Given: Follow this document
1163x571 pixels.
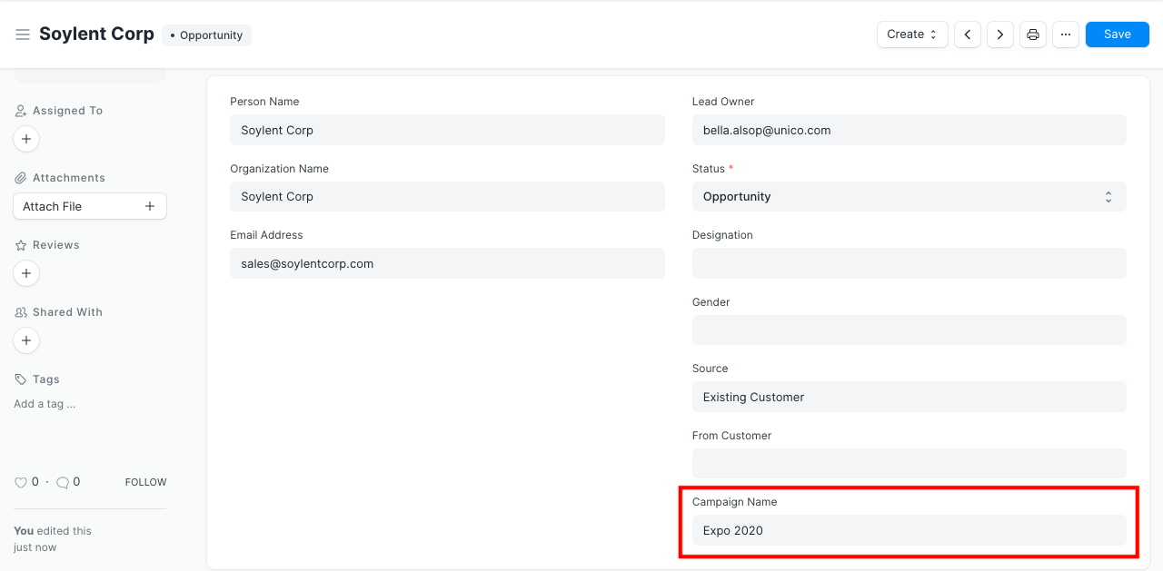Looking at the screenshot, I should click(x=145, y=482).
